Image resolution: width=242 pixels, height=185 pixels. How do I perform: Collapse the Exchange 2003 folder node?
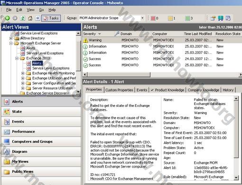click(17, 58)
